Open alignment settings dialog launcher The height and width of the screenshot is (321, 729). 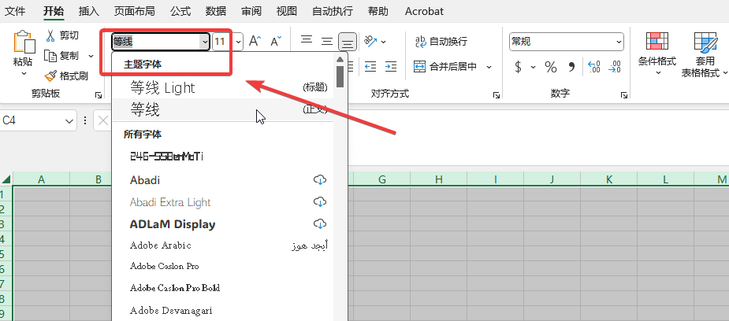497,95
